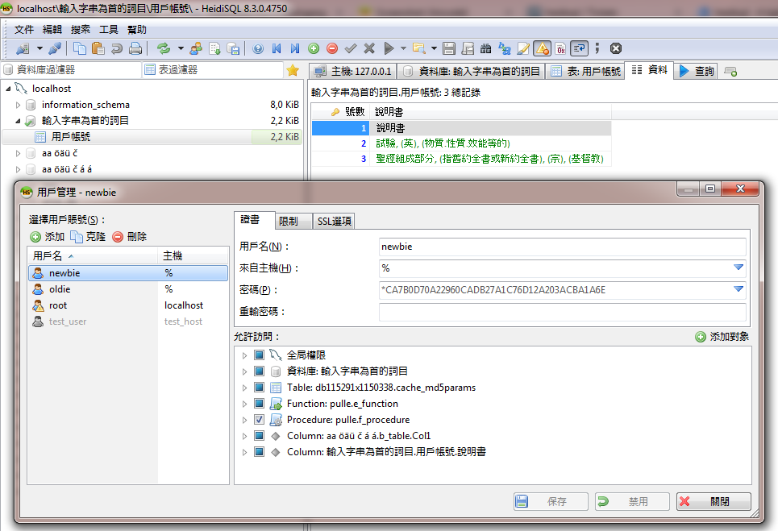Click the green refresh icon
This screenshot has height=531, width=778.
point(163,48)
